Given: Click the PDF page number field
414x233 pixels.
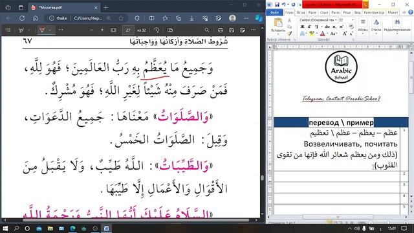Looking at the screenshot, I should point(128,30).
